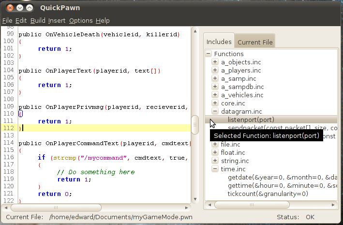Click line 112 in the code editor

97,128
